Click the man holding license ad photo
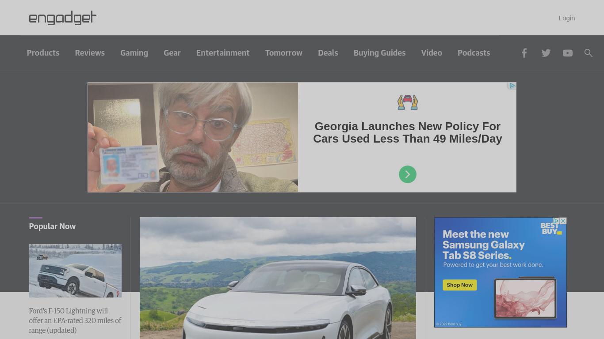Viewport: 604px width, 339px height. coord(193,137)
